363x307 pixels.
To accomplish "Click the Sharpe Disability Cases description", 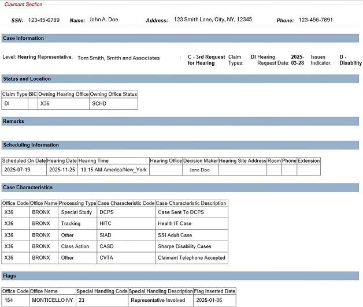I will (184, 246).
